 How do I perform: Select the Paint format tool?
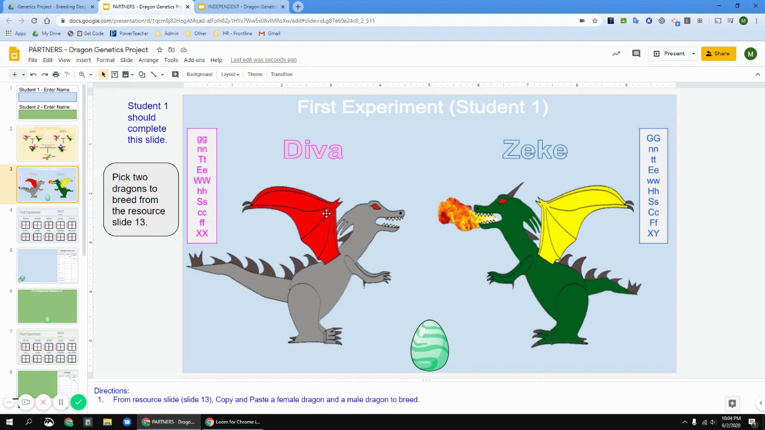point(67,74)
